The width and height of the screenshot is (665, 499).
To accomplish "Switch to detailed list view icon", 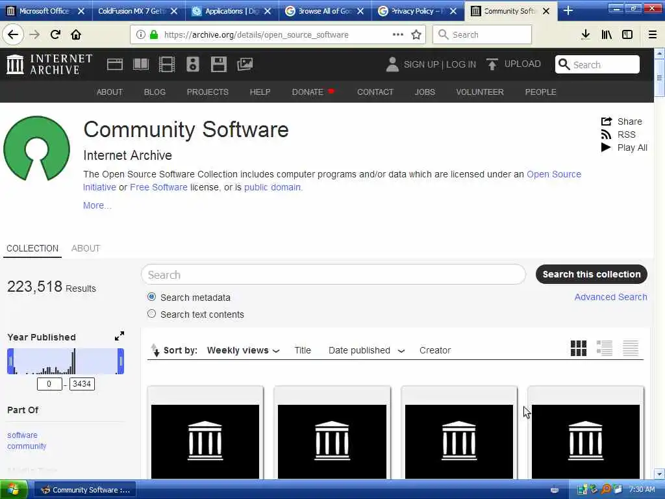I will [605, 348].
